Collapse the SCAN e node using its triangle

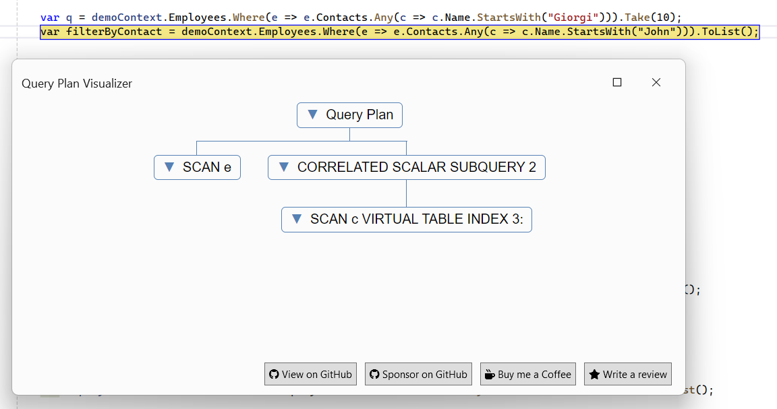(x=169, y=167)
